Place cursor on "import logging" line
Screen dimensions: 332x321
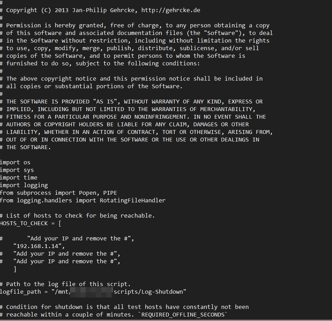click(24, 185)
